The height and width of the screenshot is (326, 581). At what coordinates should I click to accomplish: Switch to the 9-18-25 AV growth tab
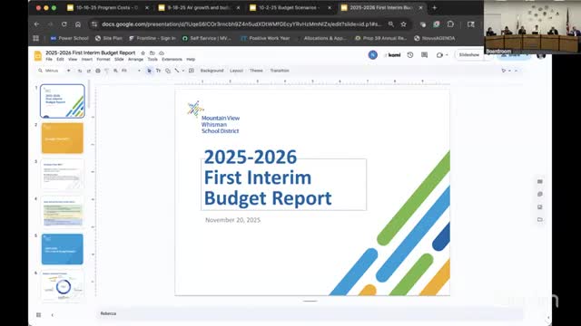[199, 8]
